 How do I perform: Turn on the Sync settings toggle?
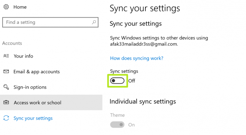(x=117, y=81)
